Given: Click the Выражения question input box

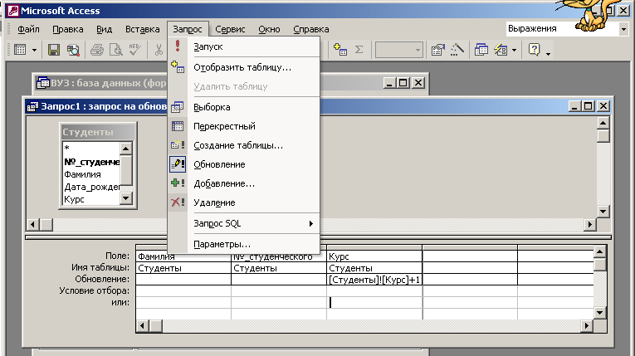Looking at the screenshot, I should 562,29.
